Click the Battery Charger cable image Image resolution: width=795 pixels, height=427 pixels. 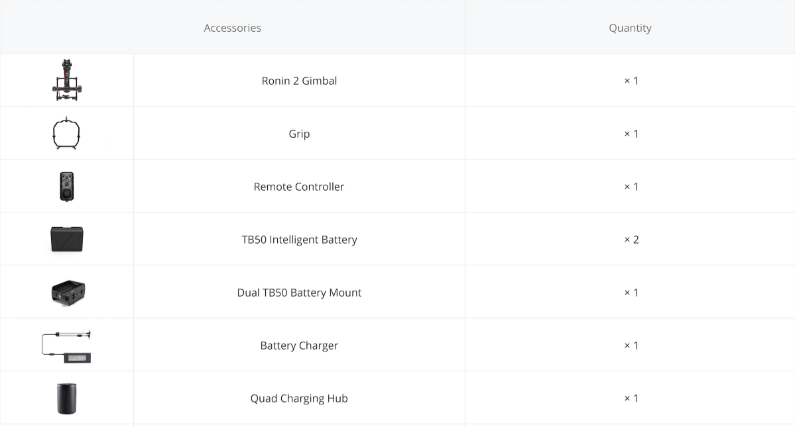coord(66,346)
